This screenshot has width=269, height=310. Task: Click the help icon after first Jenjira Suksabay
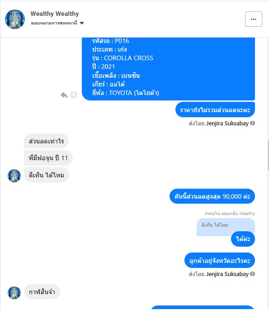(252, 123)
